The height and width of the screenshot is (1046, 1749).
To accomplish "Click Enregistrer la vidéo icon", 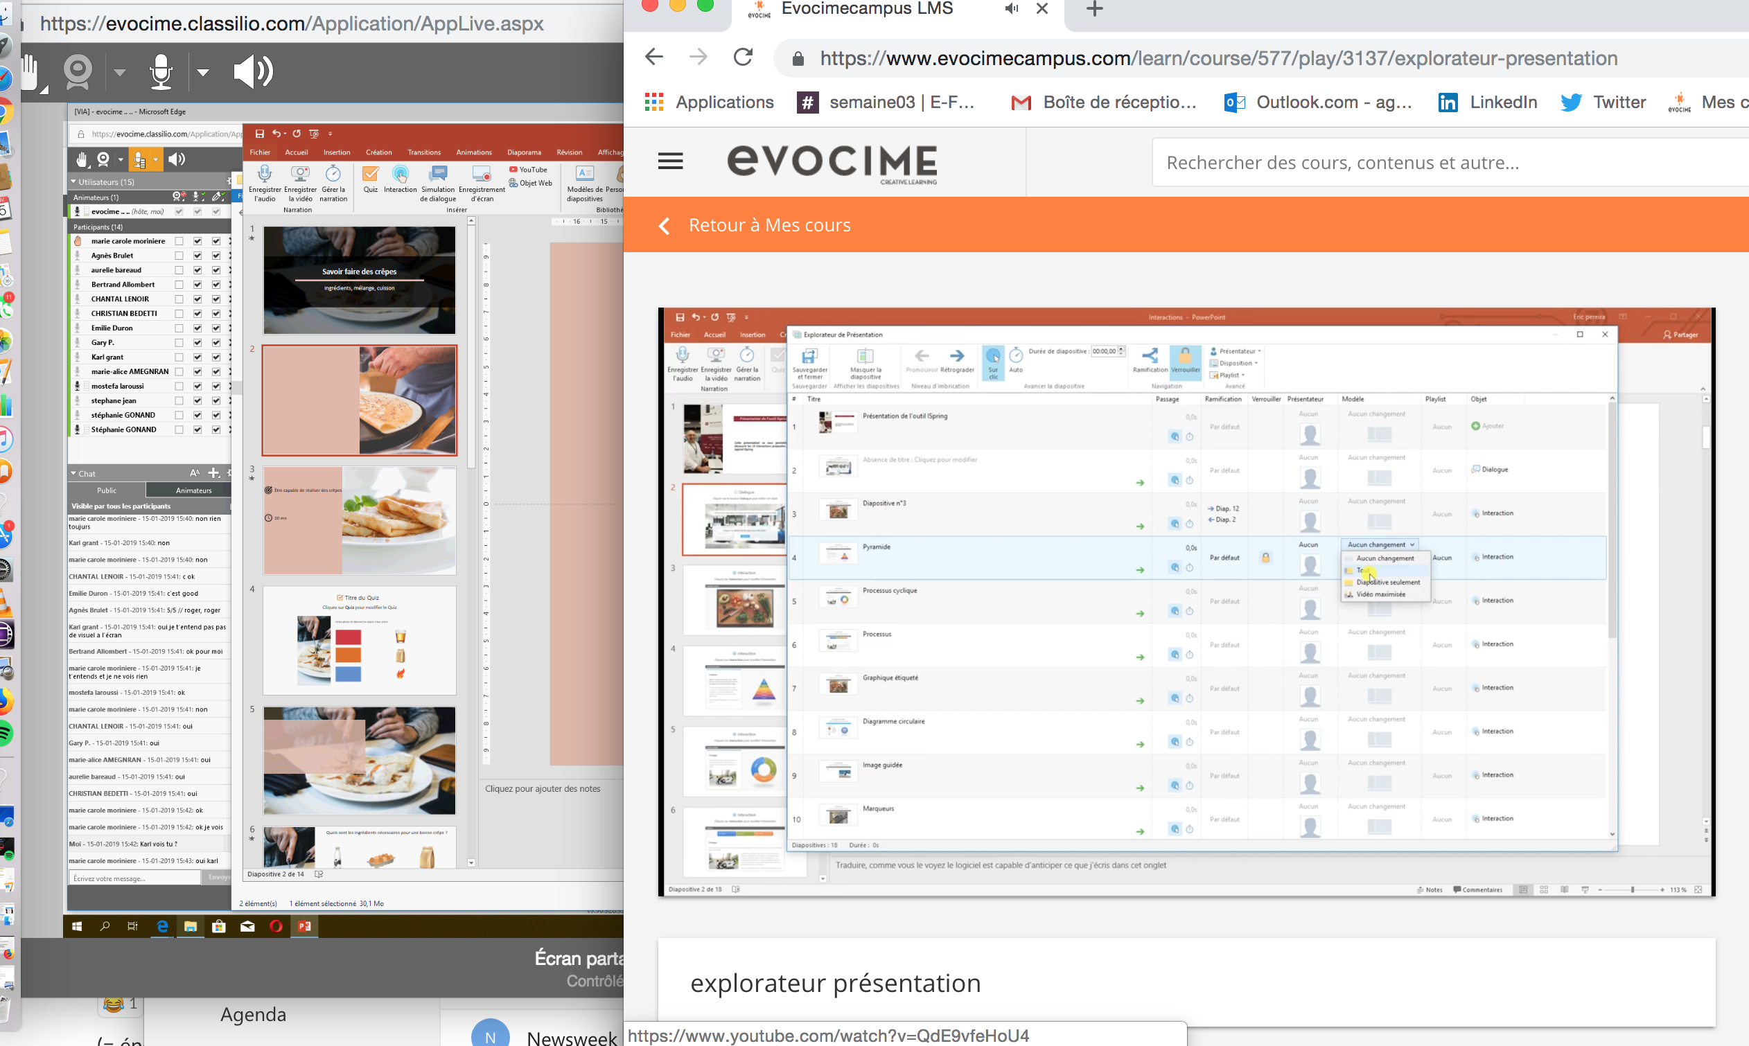I will coord(300,173).
